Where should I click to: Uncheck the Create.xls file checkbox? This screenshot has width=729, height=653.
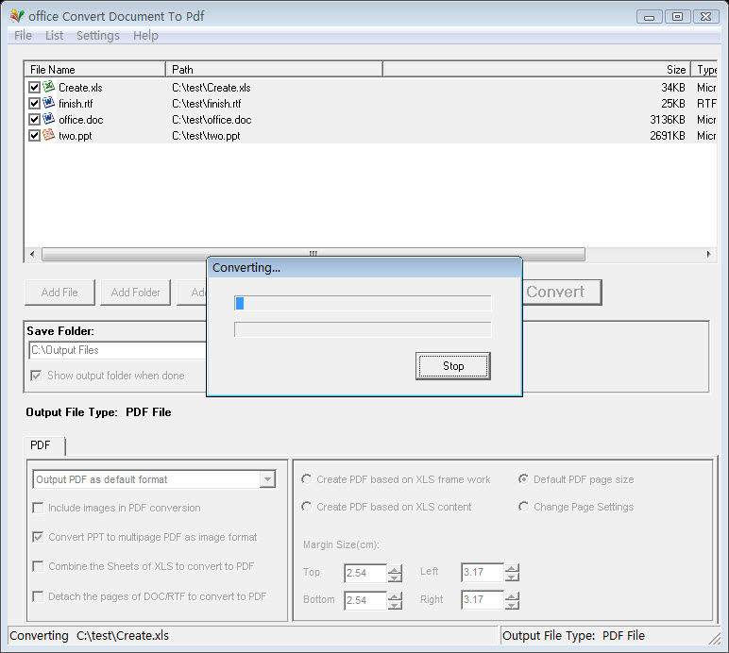coord(34,87)
